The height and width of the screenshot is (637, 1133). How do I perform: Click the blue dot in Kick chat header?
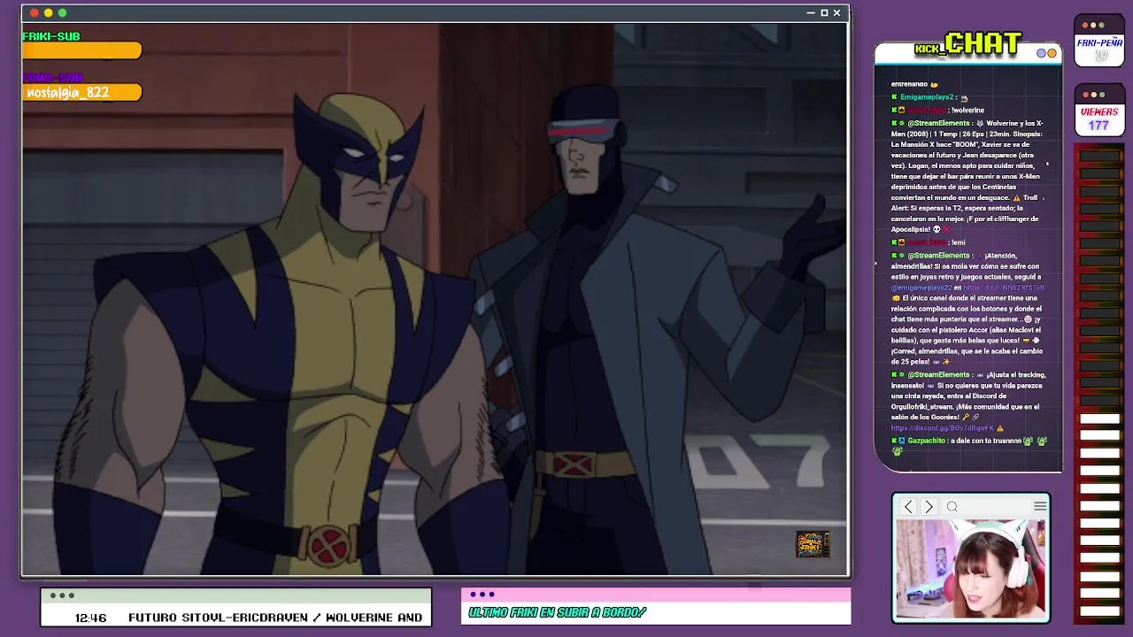click(x=1042, y=53)
